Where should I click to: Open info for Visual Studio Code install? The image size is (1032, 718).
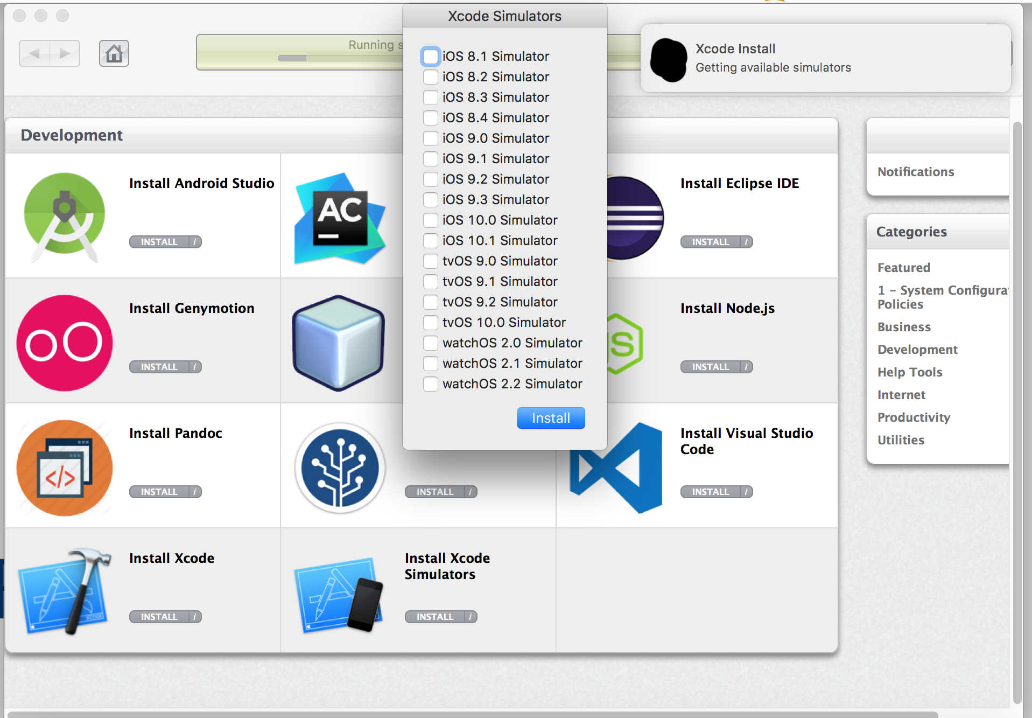pyautogui.click(x=746, y=492)
